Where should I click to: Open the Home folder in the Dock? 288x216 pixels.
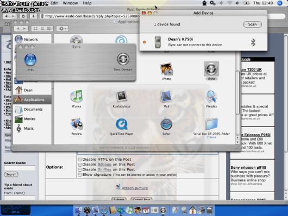[x=192, y=211]
